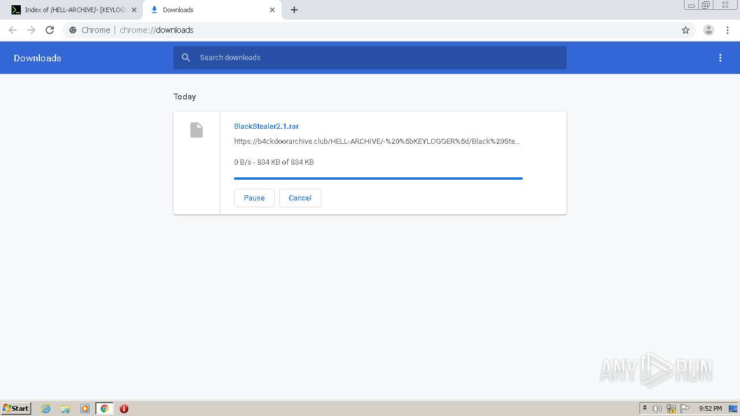
Task: Reload the downloads page
Action: (50, 30)
